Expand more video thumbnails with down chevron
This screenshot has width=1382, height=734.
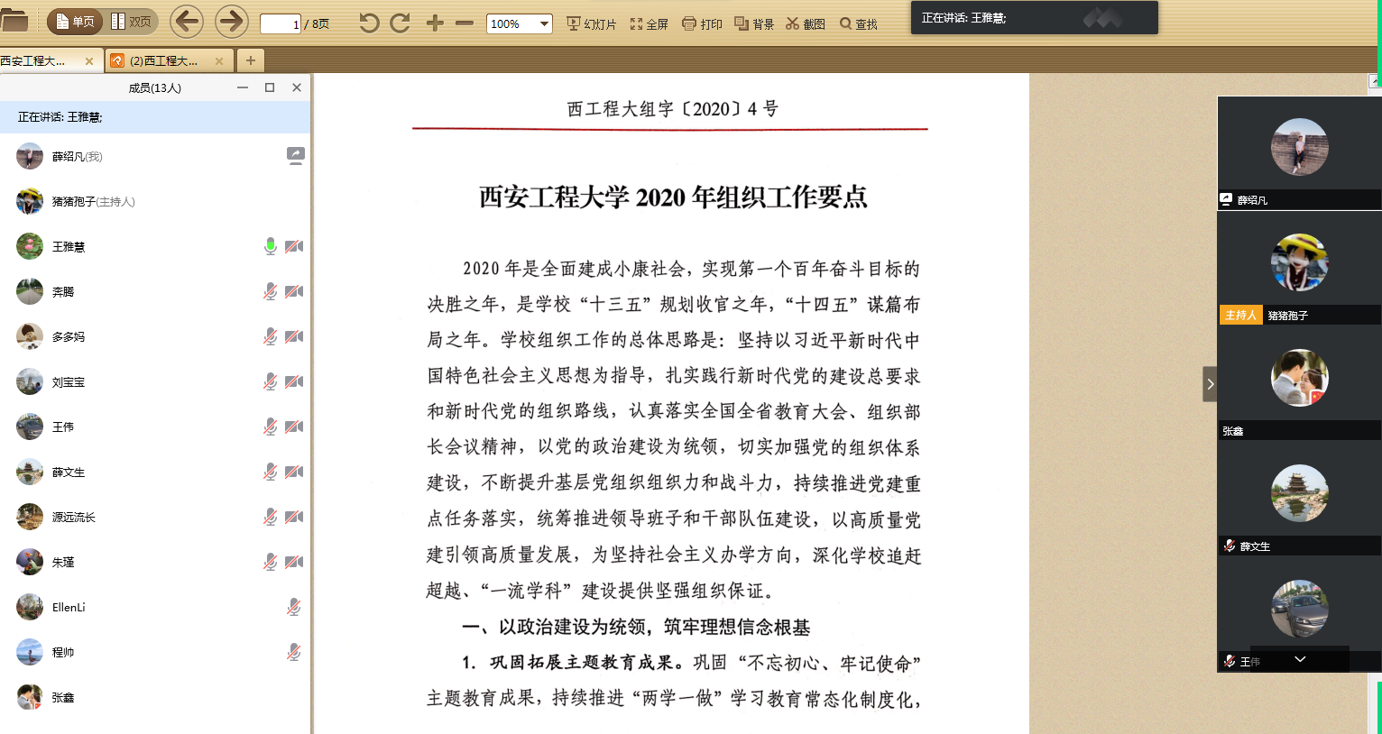tap(1300, 659)
